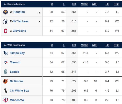Open the Houston team link
Screen dimensions: 122x104
(19, 12)
